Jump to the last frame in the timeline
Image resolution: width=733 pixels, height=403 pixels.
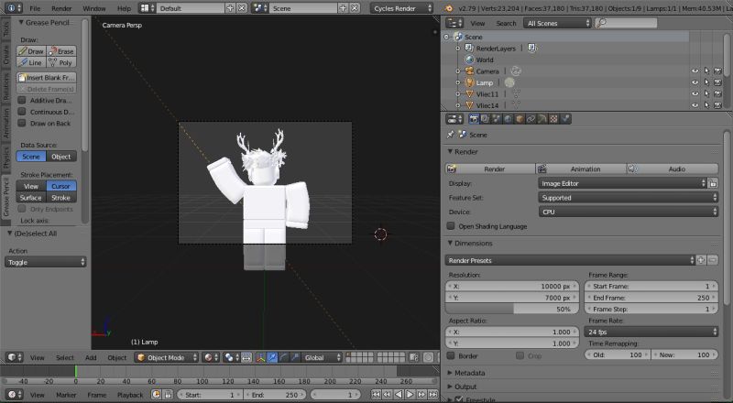pos(432,395)
